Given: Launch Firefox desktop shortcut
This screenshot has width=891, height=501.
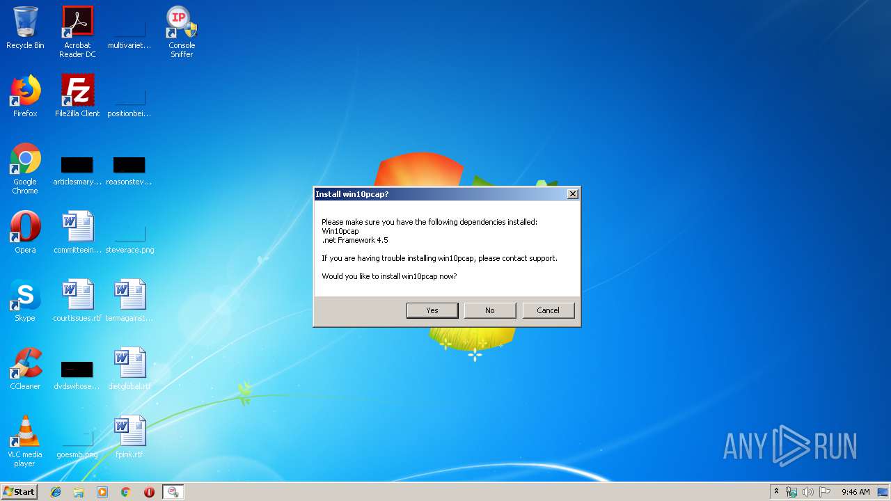Looking at the screenshot, I should click(25, 96).
